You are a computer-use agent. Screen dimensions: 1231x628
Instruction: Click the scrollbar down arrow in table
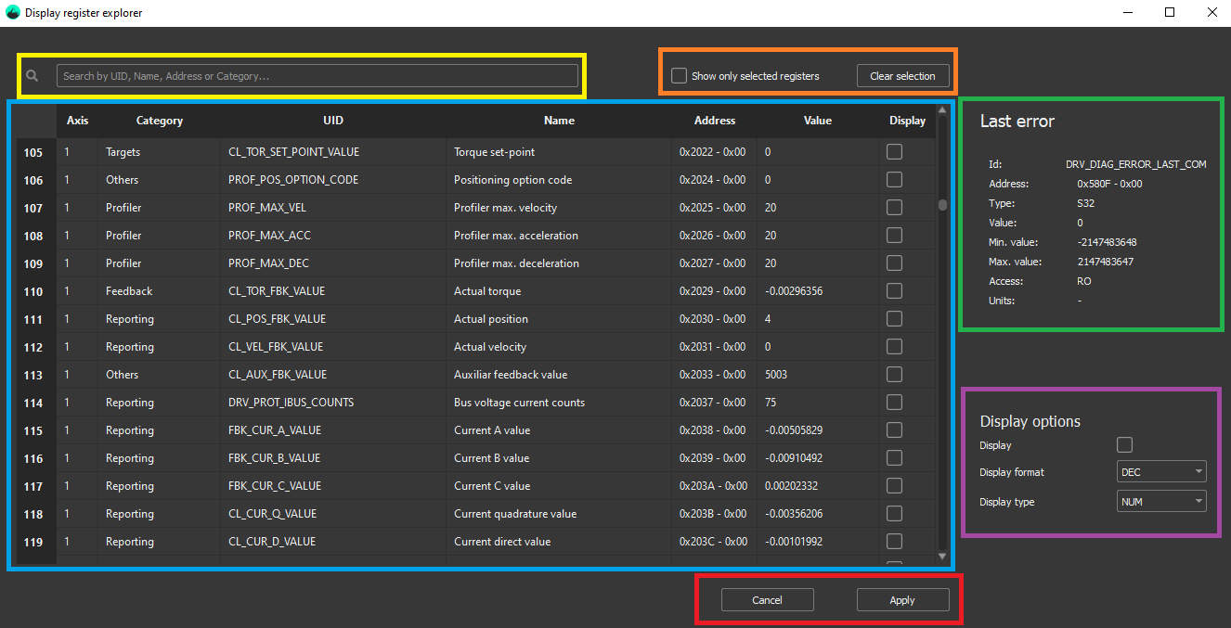click(x=942, y=557)
